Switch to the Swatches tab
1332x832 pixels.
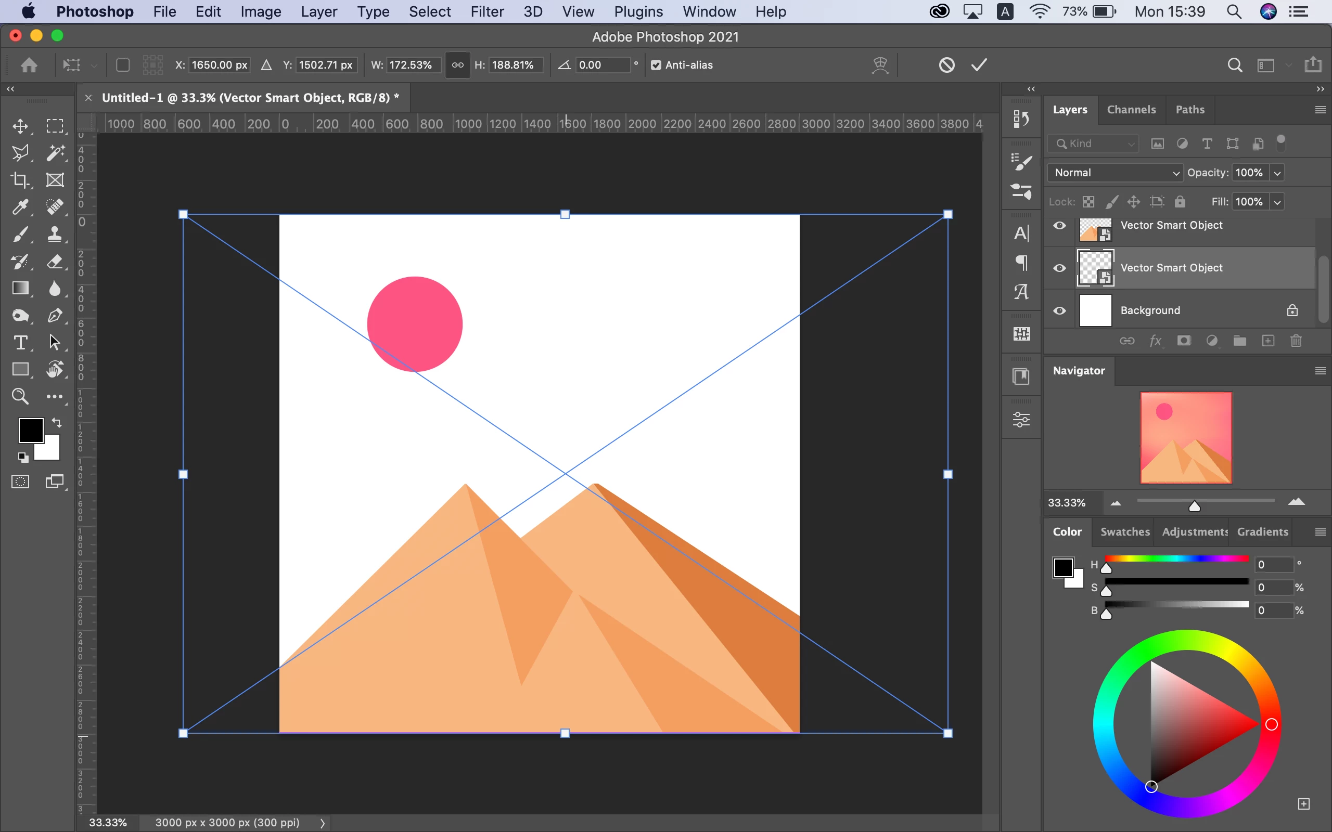tap(1124, 531)
